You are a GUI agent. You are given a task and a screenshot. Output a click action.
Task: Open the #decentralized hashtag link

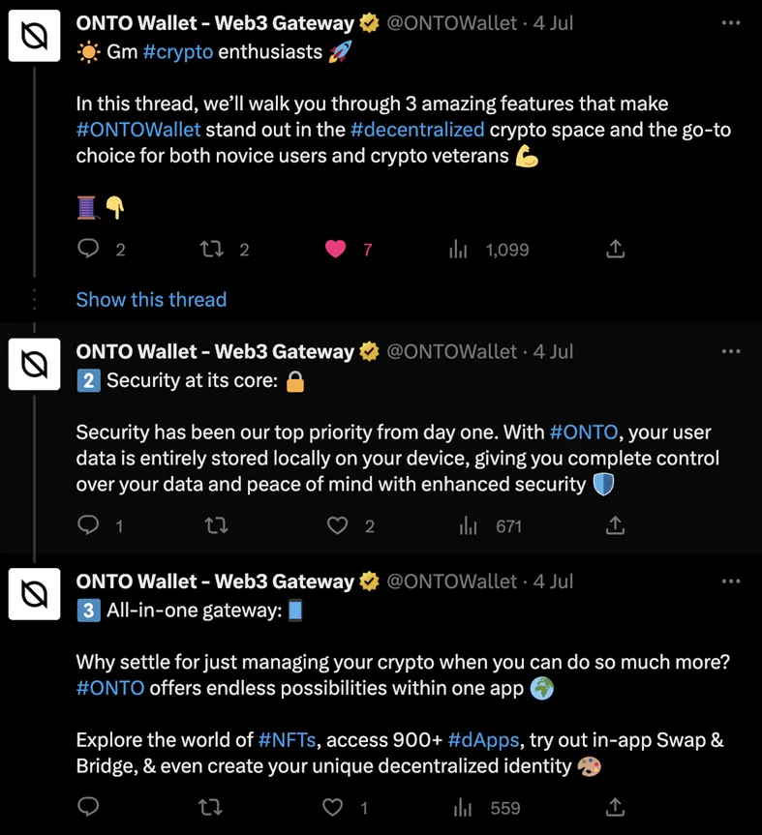[417, 130]
